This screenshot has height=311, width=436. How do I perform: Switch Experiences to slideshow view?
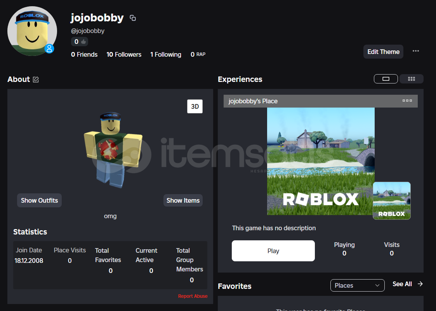(x=386, y=79)
